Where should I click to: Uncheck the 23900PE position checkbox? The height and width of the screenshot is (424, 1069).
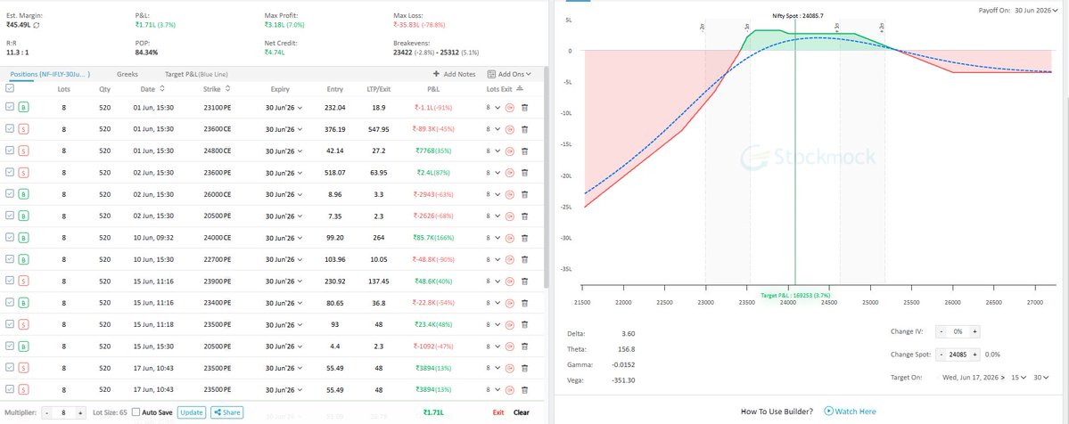[9, 281]
